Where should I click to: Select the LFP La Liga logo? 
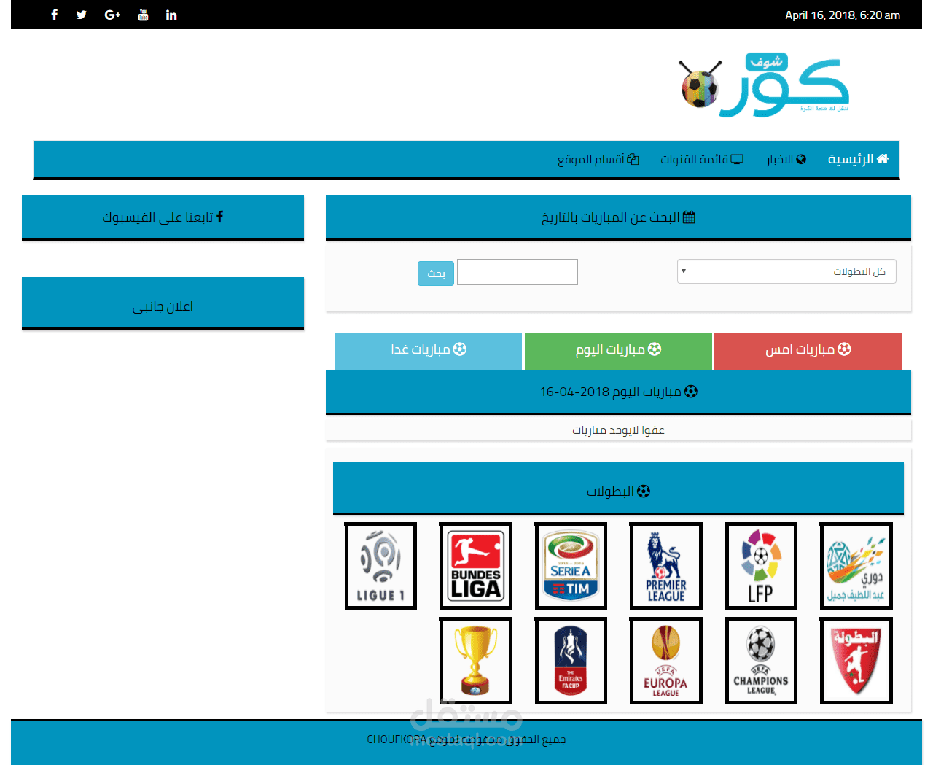(x=761, y=566)
